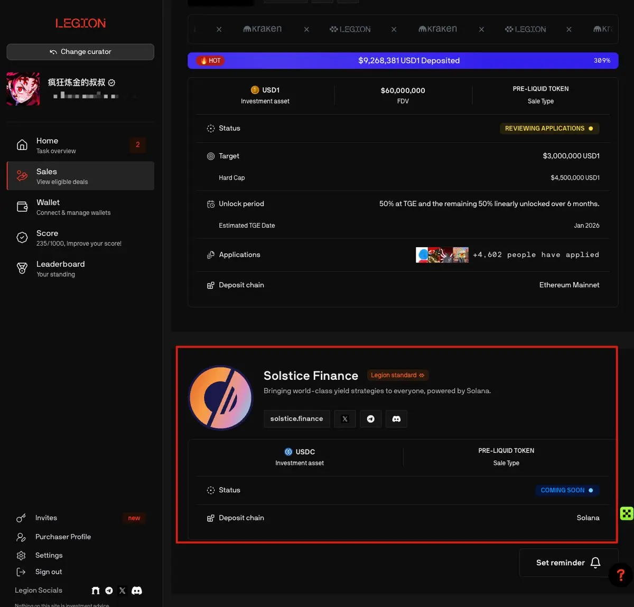Click the bell icon in Set reminder

pyautogui.click(x=595, y=563)
